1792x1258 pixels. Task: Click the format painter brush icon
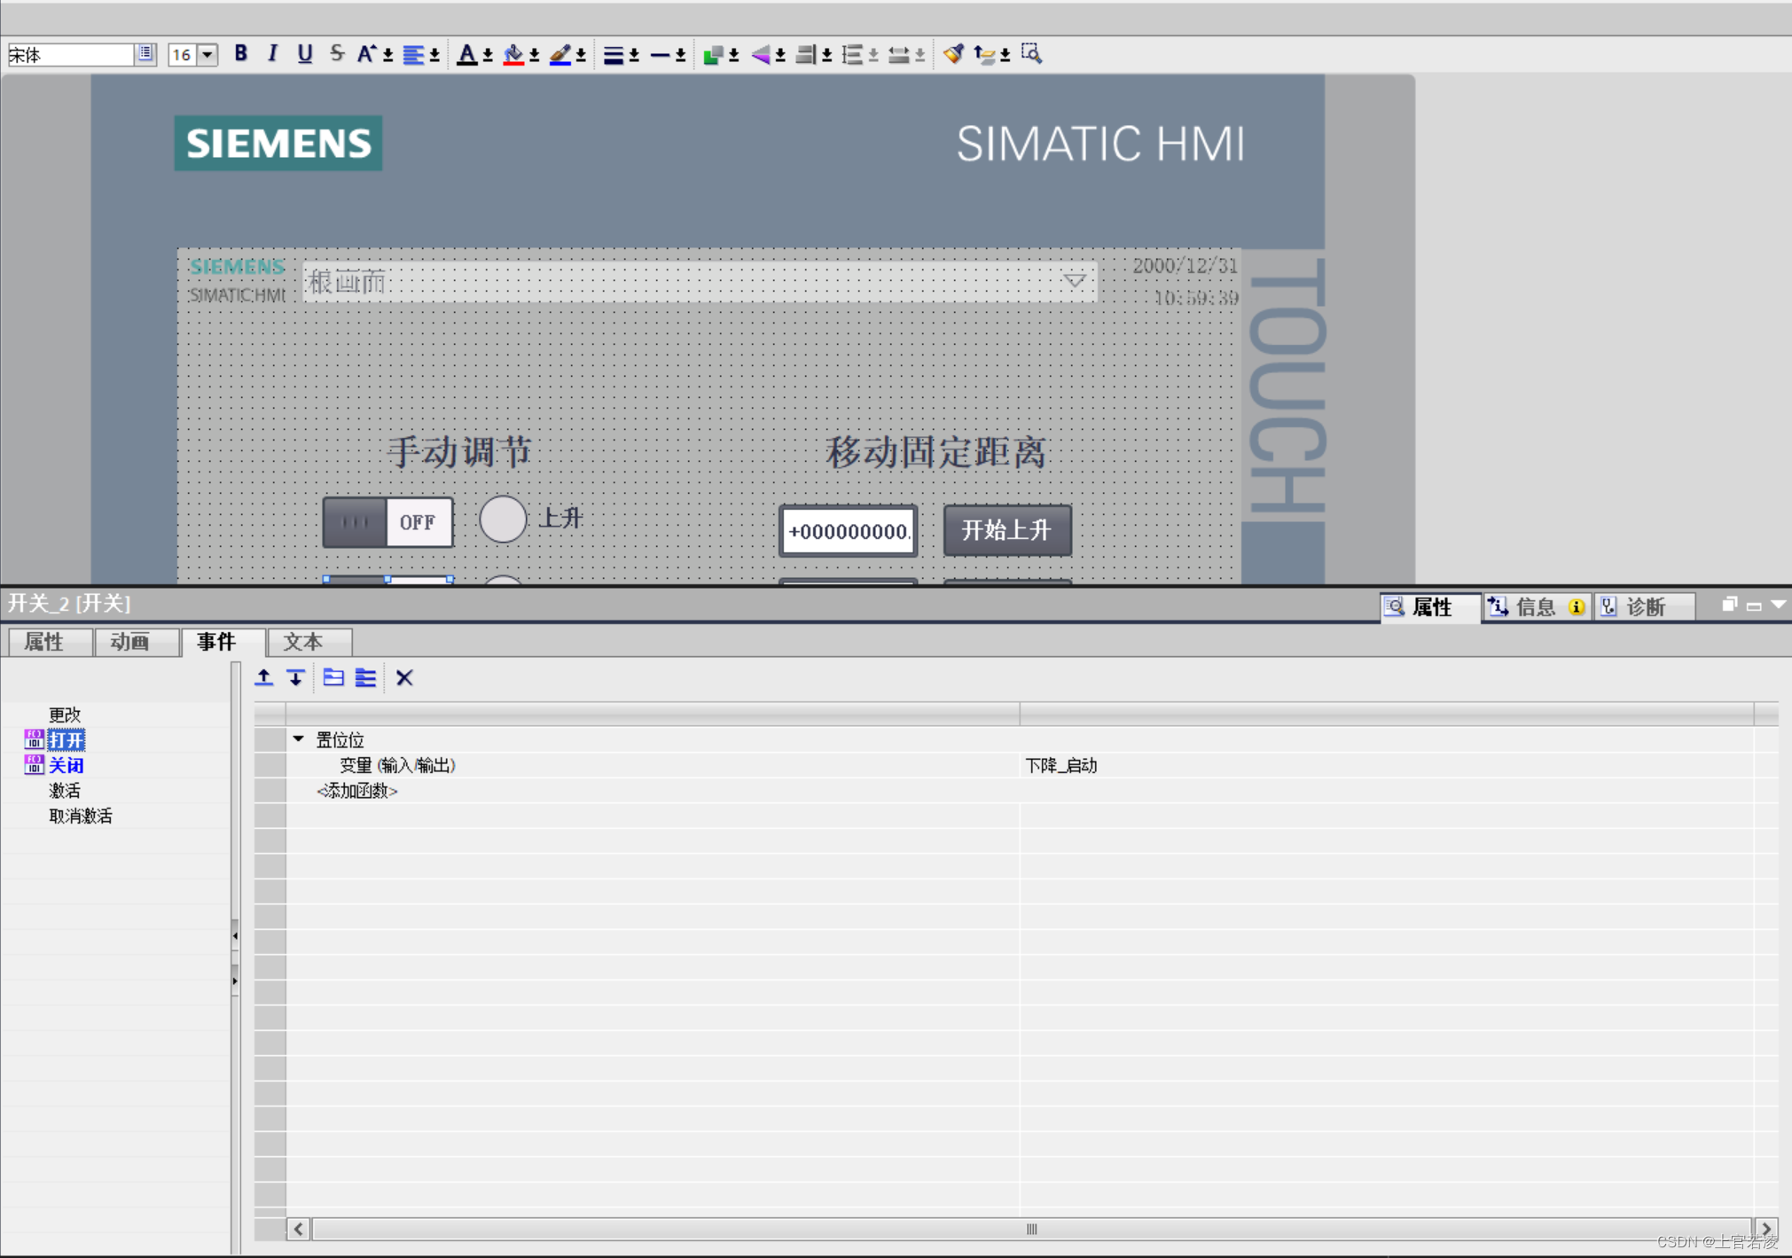click(953, 54)
